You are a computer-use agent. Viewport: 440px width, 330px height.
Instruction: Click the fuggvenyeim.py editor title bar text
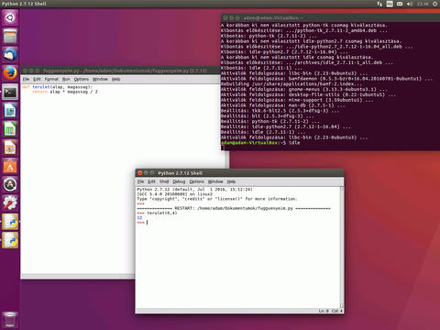click(125, 71)
